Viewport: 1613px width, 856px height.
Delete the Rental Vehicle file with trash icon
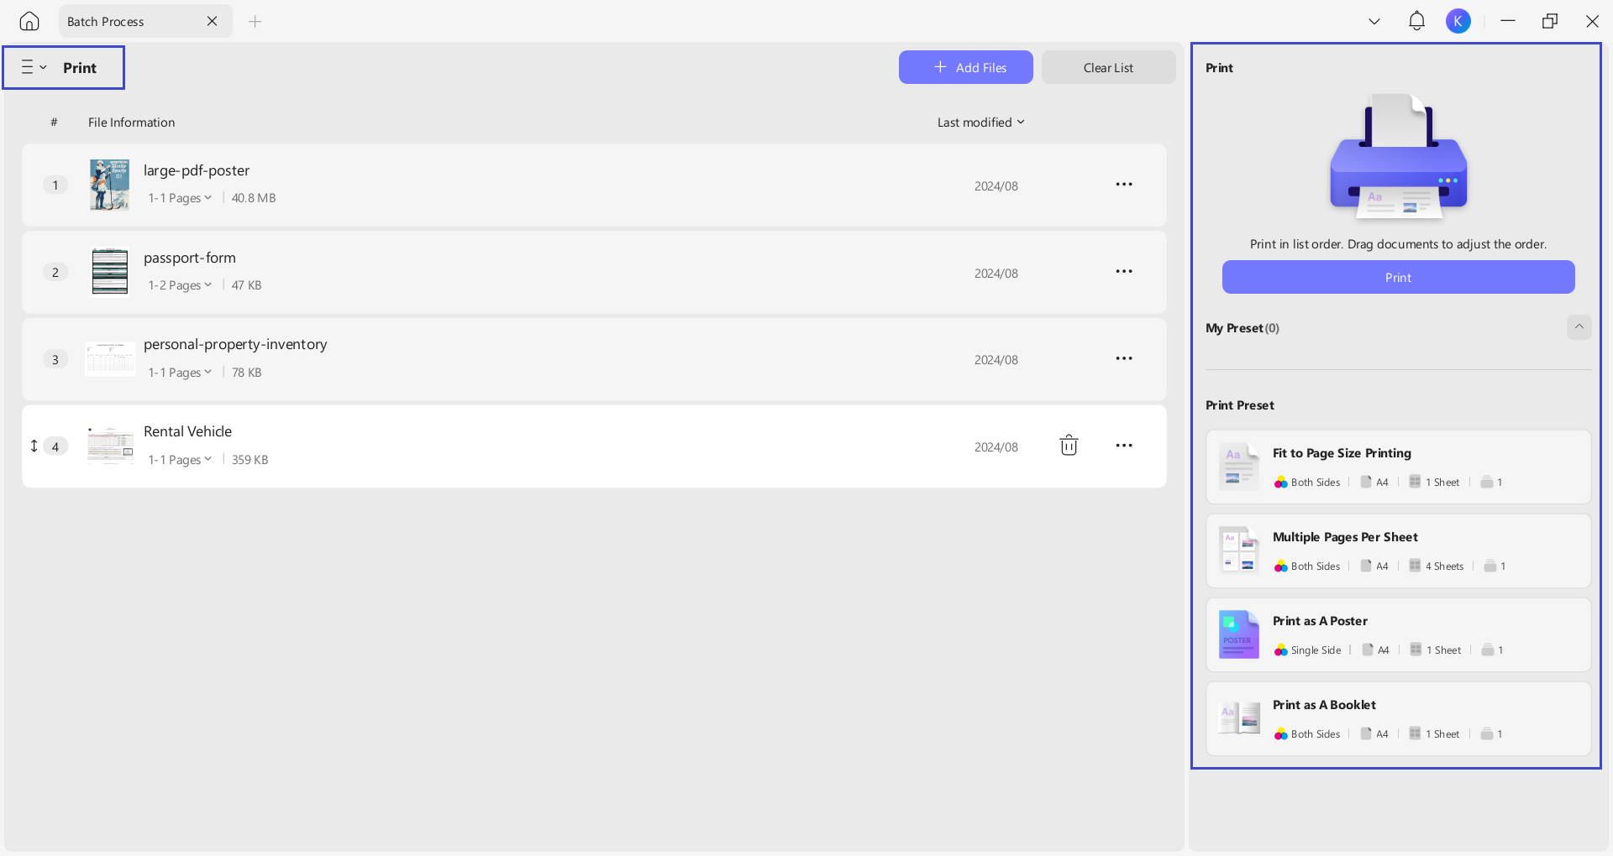(x=1069, y=446)
